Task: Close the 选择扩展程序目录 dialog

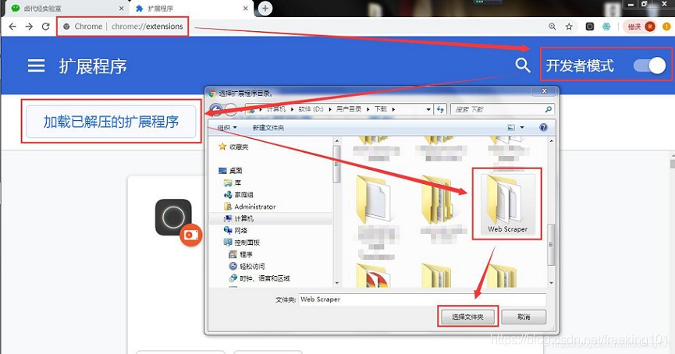Action: pyautogui.click(x=544, y=90)
